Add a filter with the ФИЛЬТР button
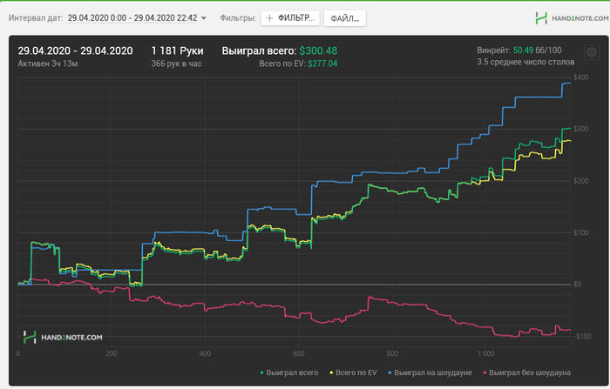The height and width of the screenshot is (389, 610). (x=290, y=18)
